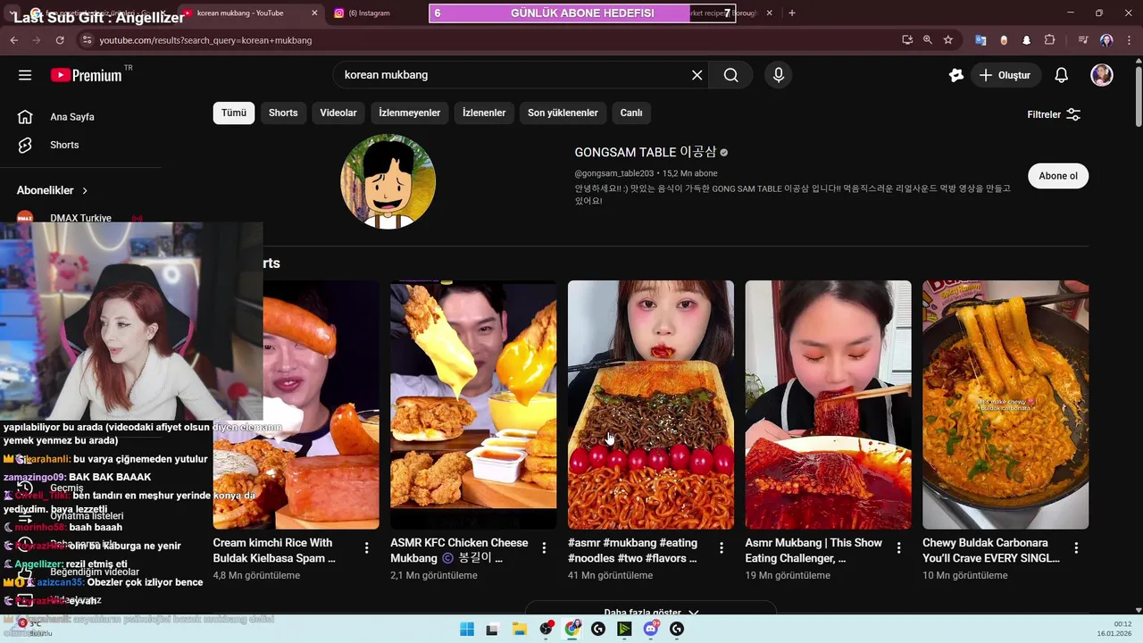
Task: Click Abone ol to subscribe to GONGSAM TABLE
Action: [x=1058, y=176]
